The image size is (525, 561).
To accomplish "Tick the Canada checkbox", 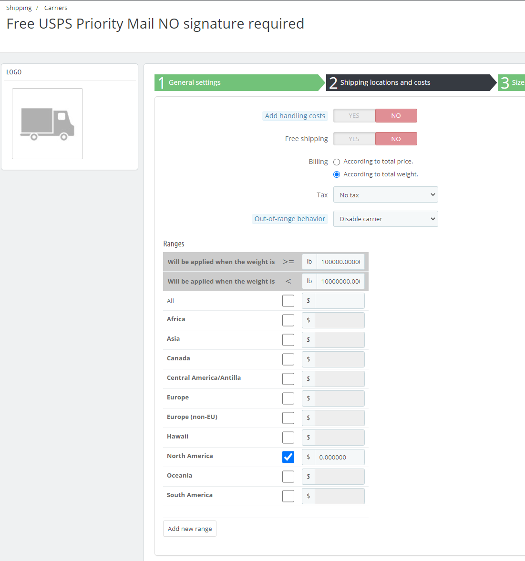I will [x=288, y=359].
